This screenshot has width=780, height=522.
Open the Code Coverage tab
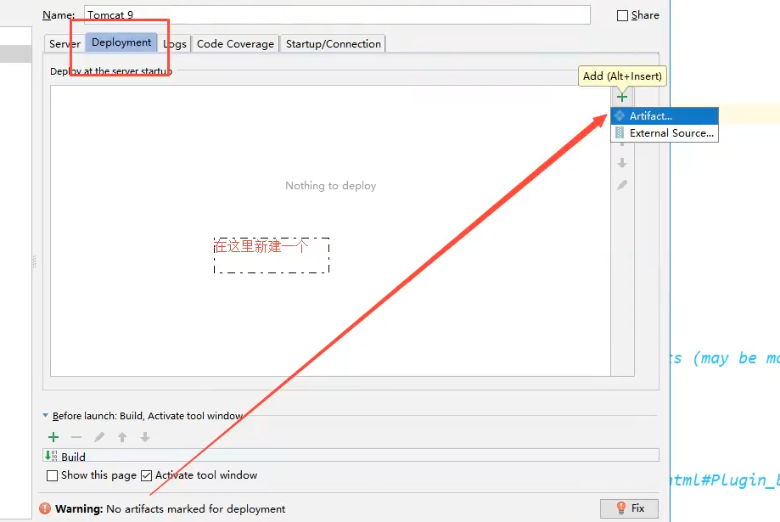click(x=235, y=44)
